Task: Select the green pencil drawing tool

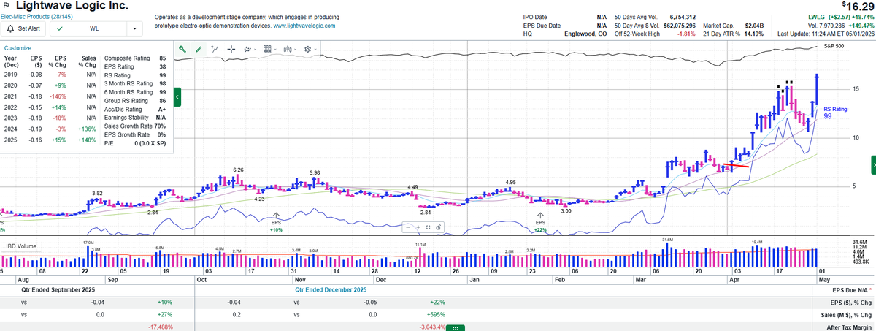Action: [199, 49]
